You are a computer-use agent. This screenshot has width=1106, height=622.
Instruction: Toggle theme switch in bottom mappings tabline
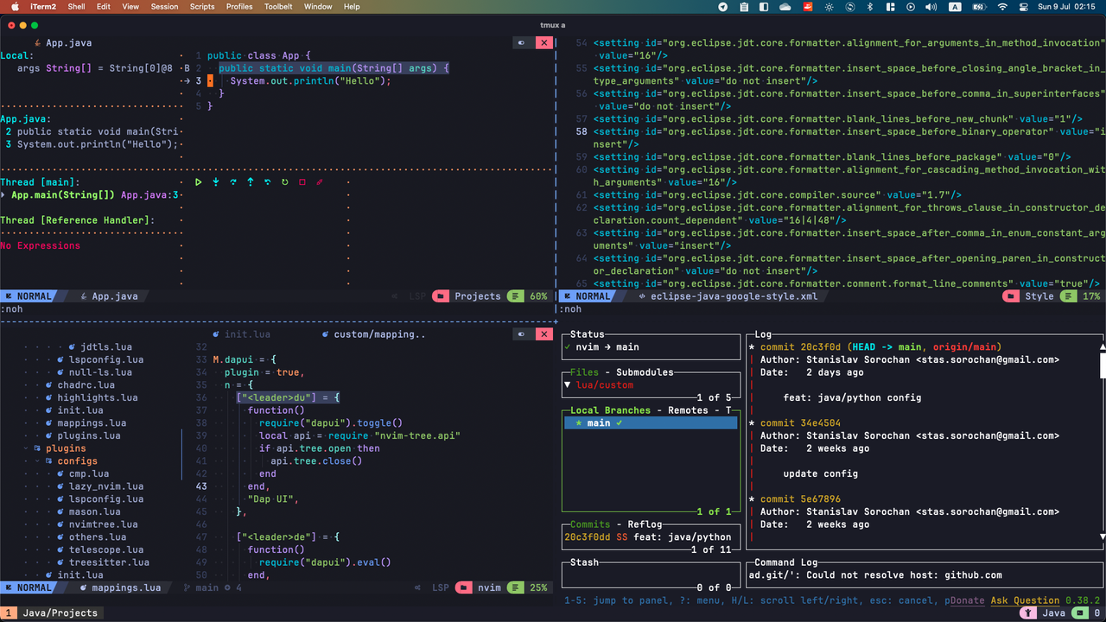click(x=522, y=334)
